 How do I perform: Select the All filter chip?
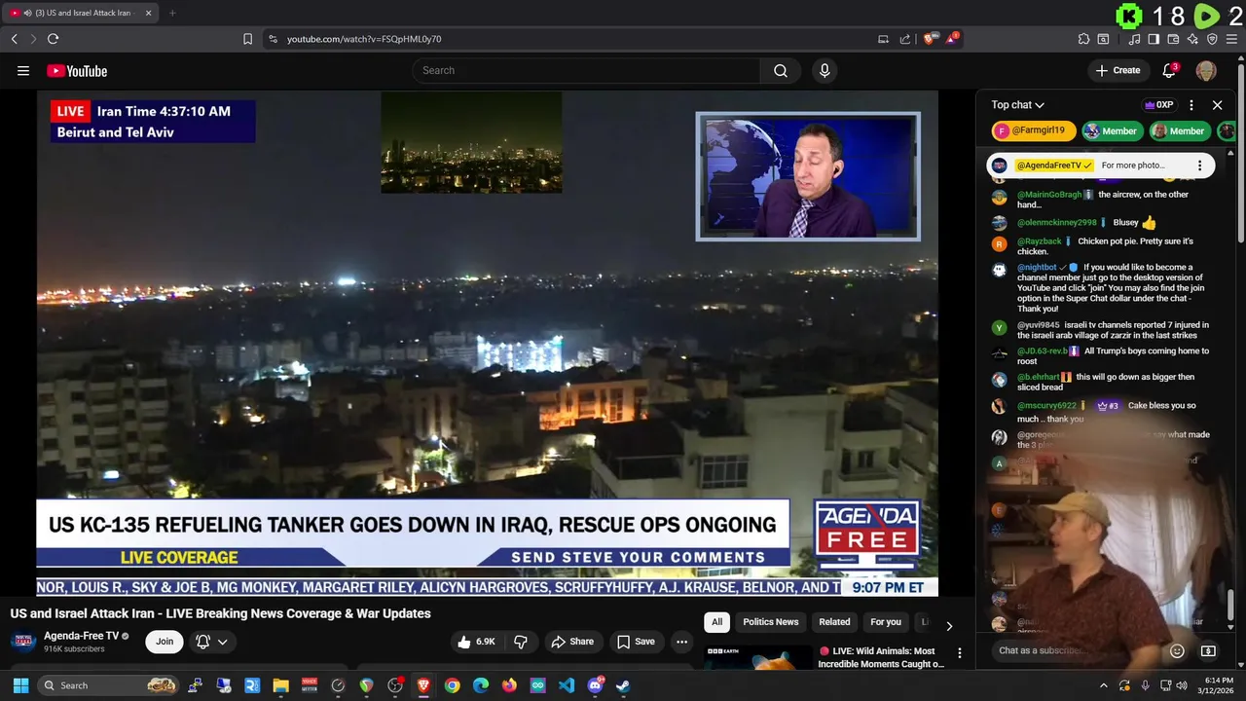pos(716,622)
